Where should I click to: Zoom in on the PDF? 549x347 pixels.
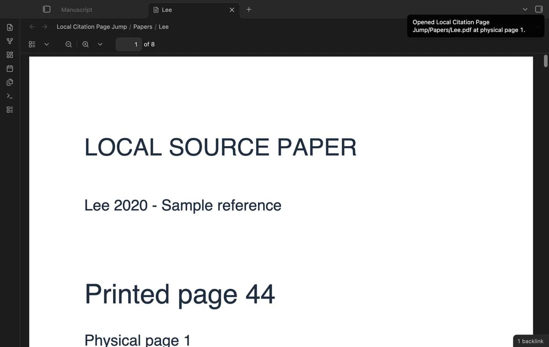[86, 44]
